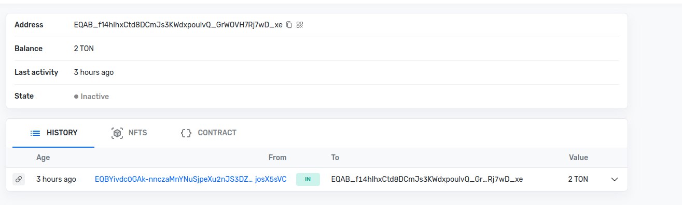Switch to the CONTRACT tab
The width and height of the screenshot is (682, 205).
tap(208, 133)
